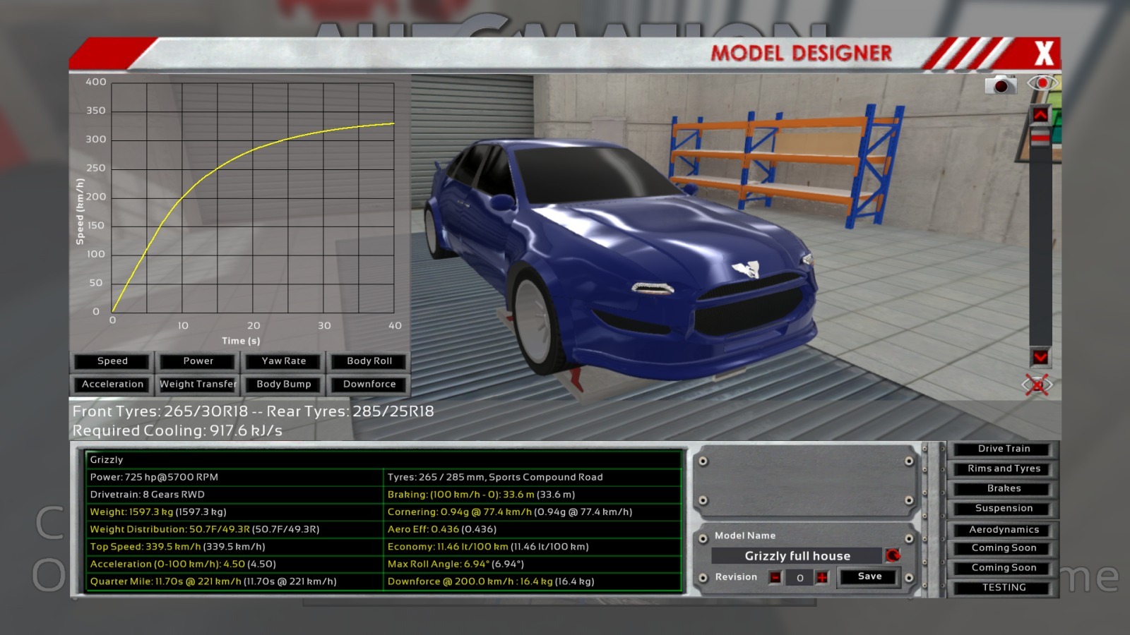Switch to the Brakes section
Viewport: 1130px width, 635px height.
pyautogui.click(x=1004, y=488)
